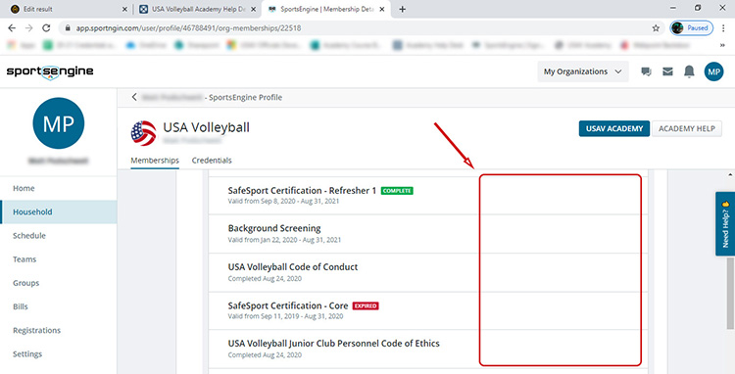735x374 pixels.
Task: Open Groups in the sidebar
Action: (x=59, y=283)
